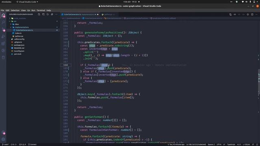Open the Explorer view in activity bar
This screenshot has height=146, width=260.
click(x=3, y=15)
